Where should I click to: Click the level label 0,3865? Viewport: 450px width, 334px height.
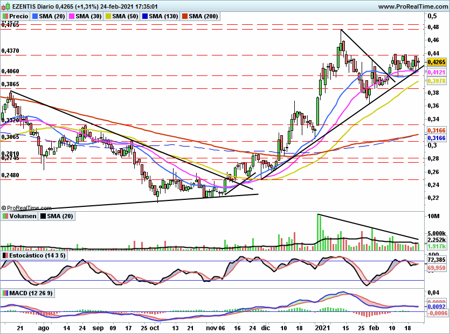pyautogui.click(x=10, y=85)
